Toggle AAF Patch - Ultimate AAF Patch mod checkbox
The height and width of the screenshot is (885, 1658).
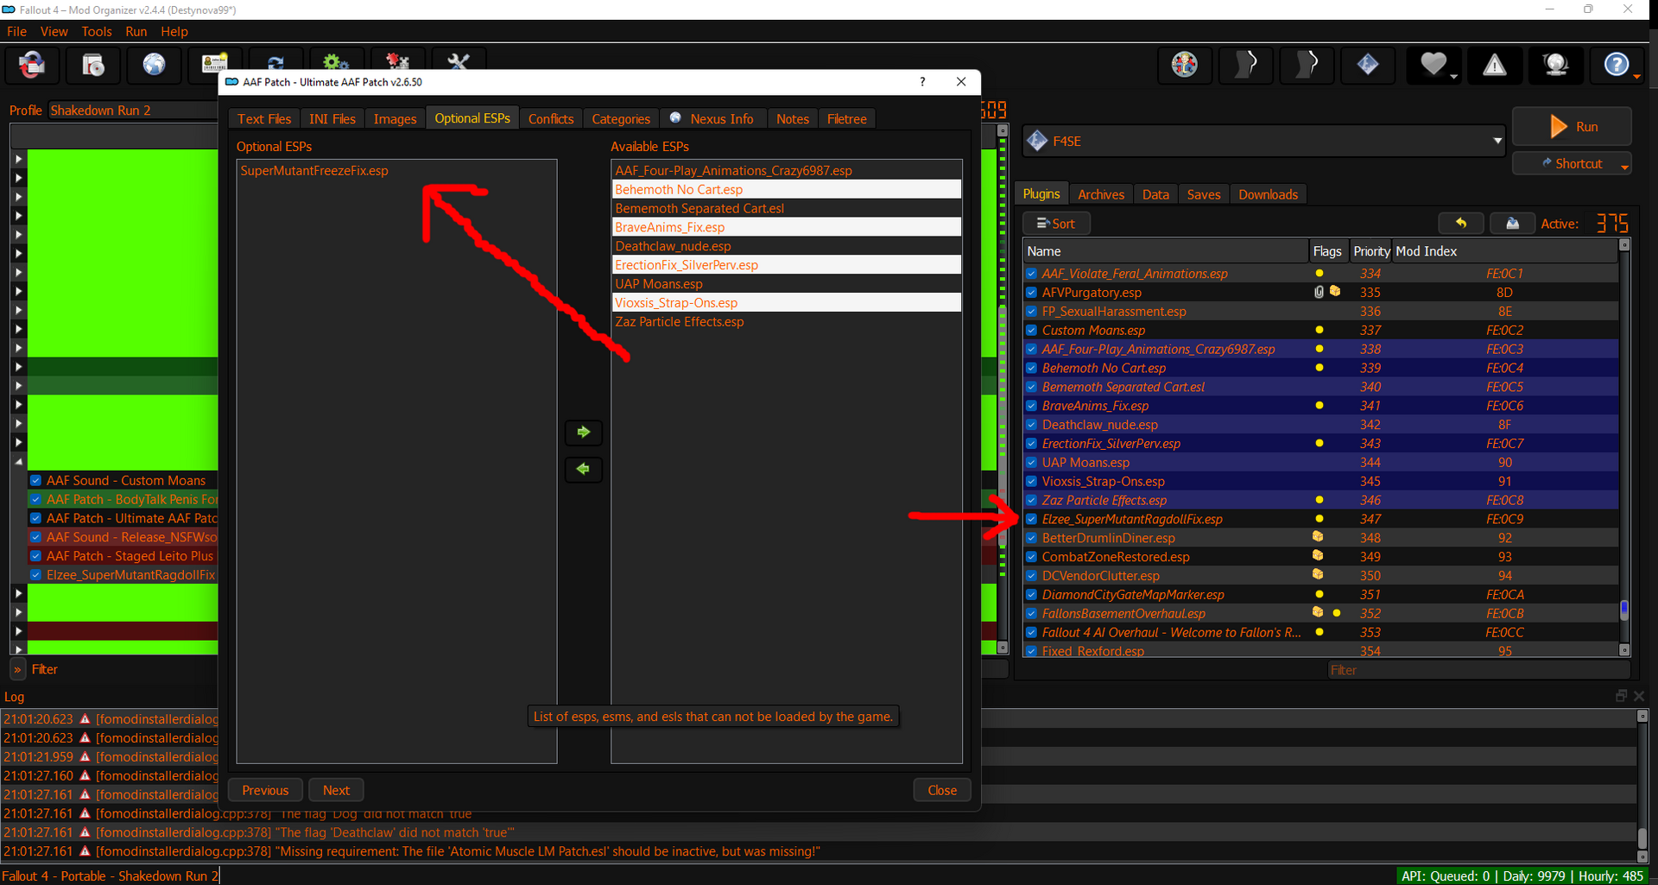pyautogui.click(x=35, y=518)
